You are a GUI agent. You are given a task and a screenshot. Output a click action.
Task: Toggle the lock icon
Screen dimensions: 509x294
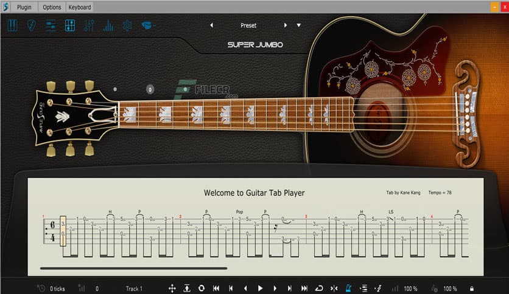472,289
